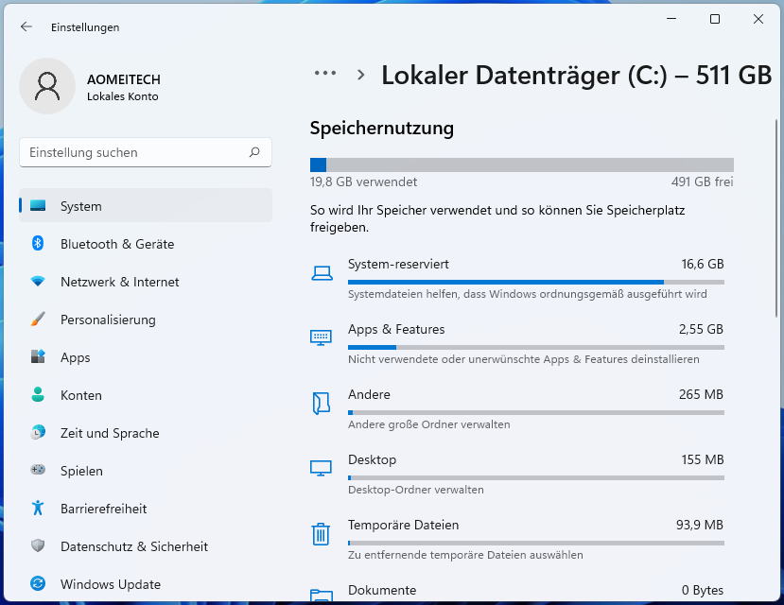Click the Bluetooth & Geräte icon
Viewport: 784px width, 605px height.
click(x=38, y=244)
